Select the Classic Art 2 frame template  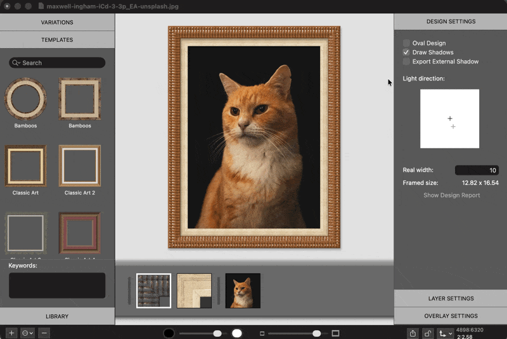click(x=80, y=166)
